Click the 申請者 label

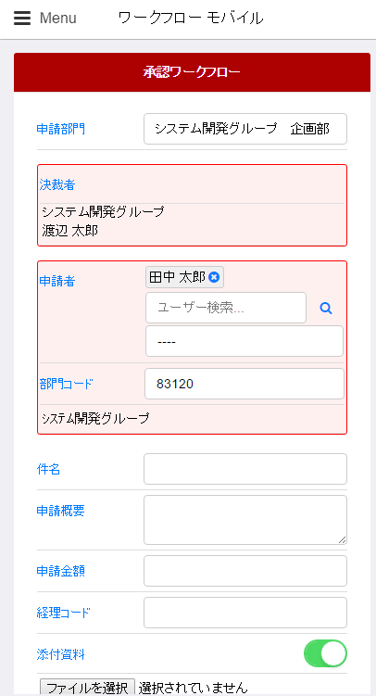57,281
